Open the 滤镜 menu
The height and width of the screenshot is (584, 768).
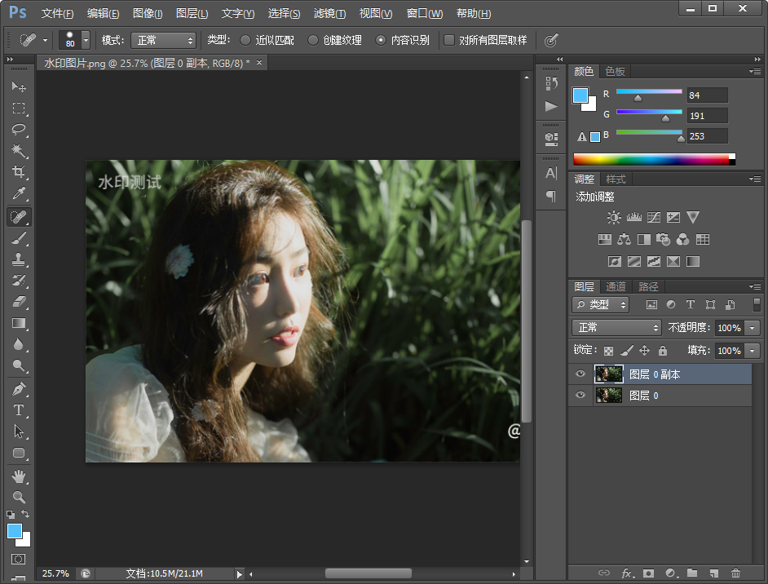[x=329, y=14]
